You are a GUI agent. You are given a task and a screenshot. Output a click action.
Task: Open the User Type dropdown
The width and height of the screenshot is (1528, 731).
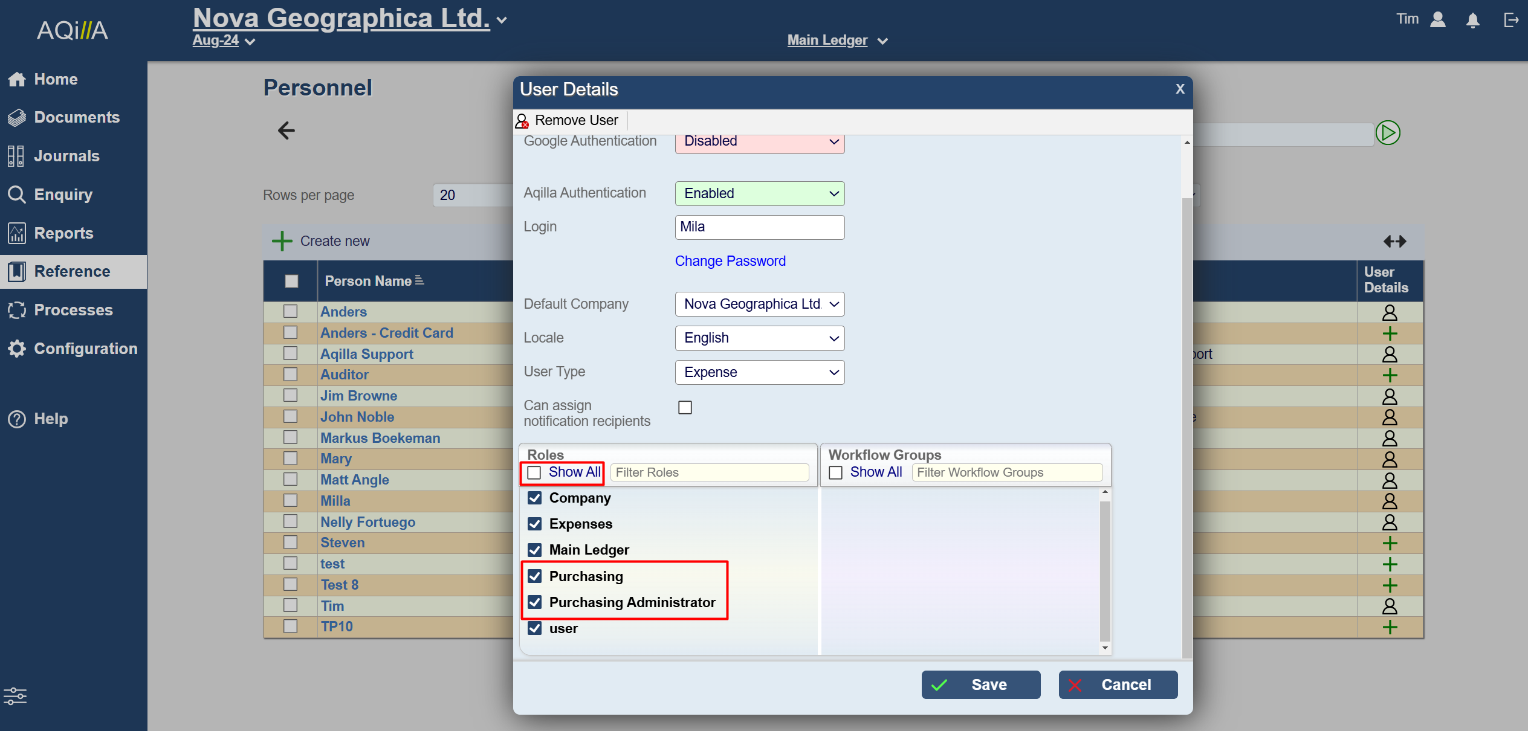coord(759,372)
